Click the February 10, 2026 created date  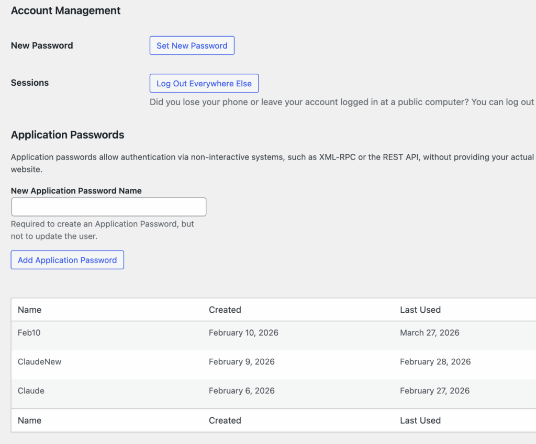pyautogui.click(x=243, y=333)
